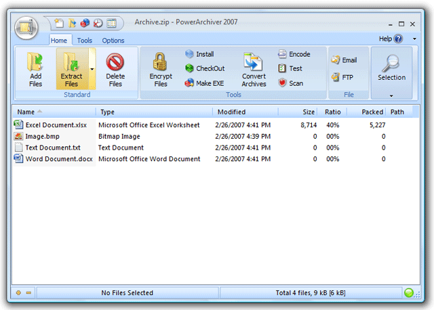Click 'Microsoft Office Excel Worksheet' type cell
This screenshot has width=434, height=310.
click(x=149, y=125)
